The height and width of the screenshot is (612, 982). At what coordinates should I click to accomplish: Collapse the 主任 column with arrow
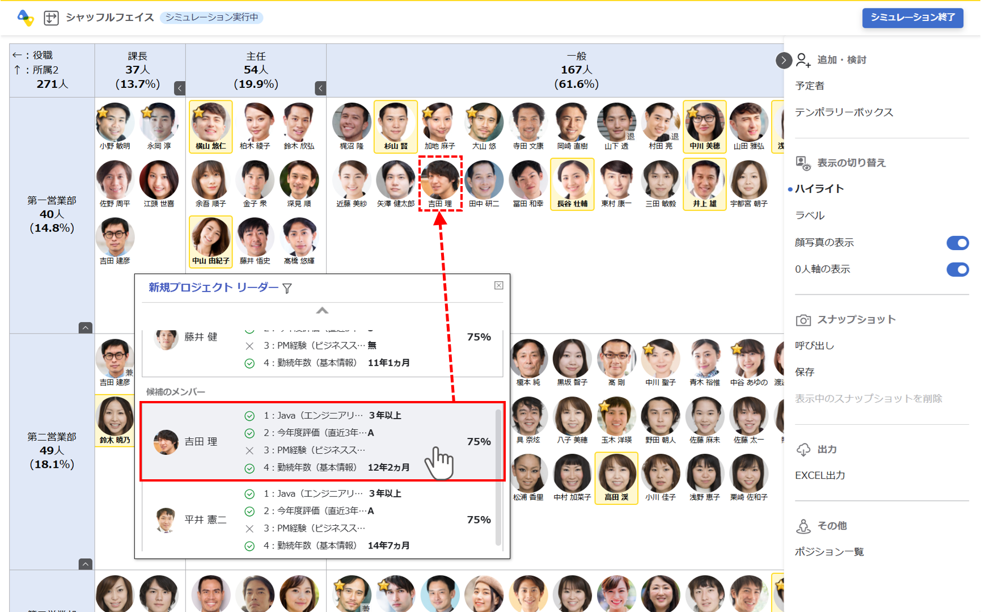click(320, 88)
